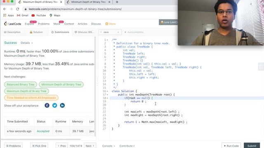Collapse maxDepth method fold at line 17
The image size is (264, 148).
pyautogui.click(x=107, y=95)
